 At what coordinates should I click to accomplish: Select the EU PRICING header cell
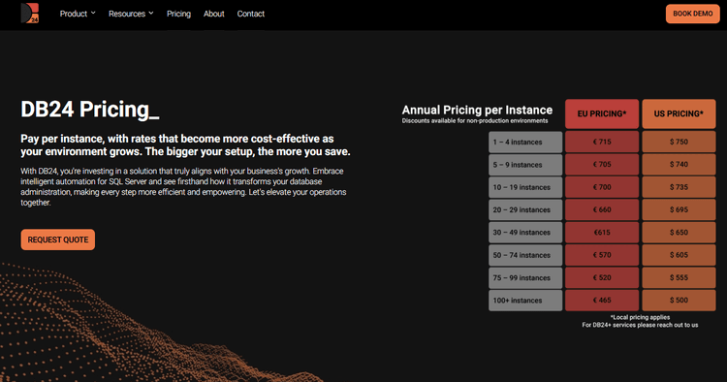(x=602, y=113)
